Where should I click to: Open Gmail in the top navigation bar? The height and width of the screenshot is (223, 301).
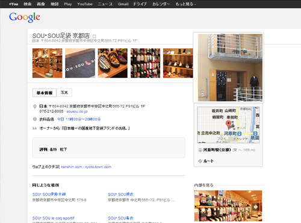(123, 4)
